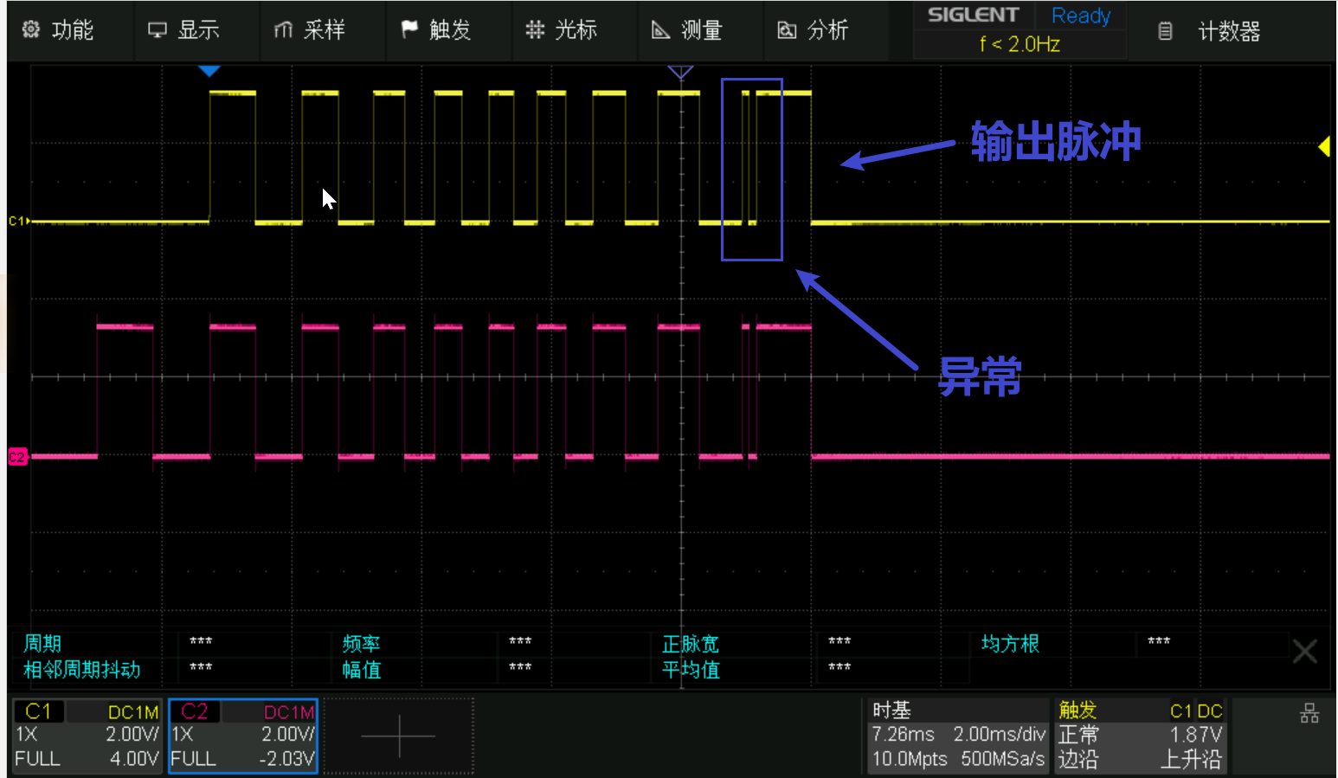Screen dimensions: 1338x778
Task: Click the 边沿 trigger type label
Action: point(1078,760)
